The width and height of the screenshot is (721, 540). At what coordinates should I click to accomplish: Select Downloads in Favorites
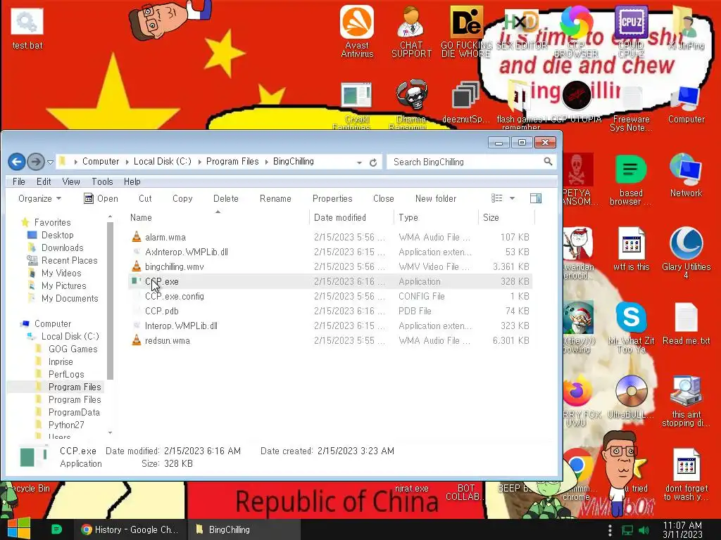(62, 247)
